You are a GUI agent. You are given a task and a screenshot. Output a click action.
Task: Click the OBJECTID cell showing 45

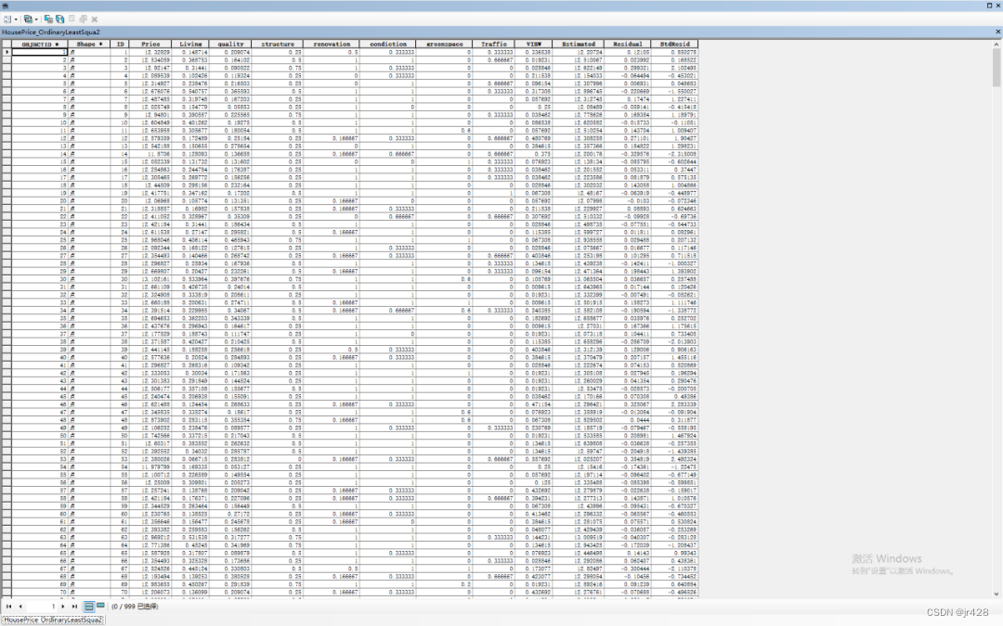(x=40, y=396)
